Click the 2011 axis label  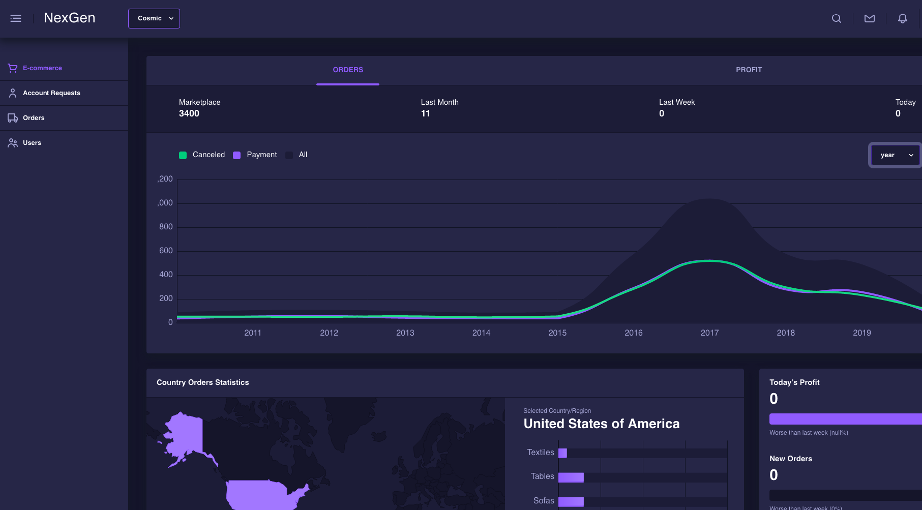point(253,333)
